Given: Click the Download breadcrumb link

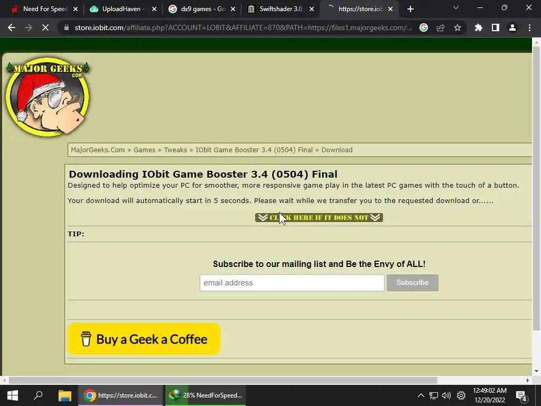Looking at the screenshot, I should coord(337,150).
